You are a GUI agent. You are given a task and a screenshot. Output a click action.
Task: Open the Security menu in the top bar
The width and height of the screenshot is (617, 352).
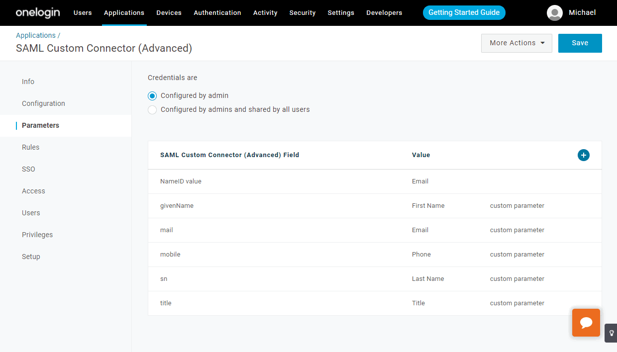[302, 13]
